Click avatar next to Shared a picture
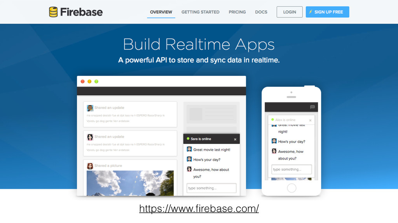 click(90, 166)
